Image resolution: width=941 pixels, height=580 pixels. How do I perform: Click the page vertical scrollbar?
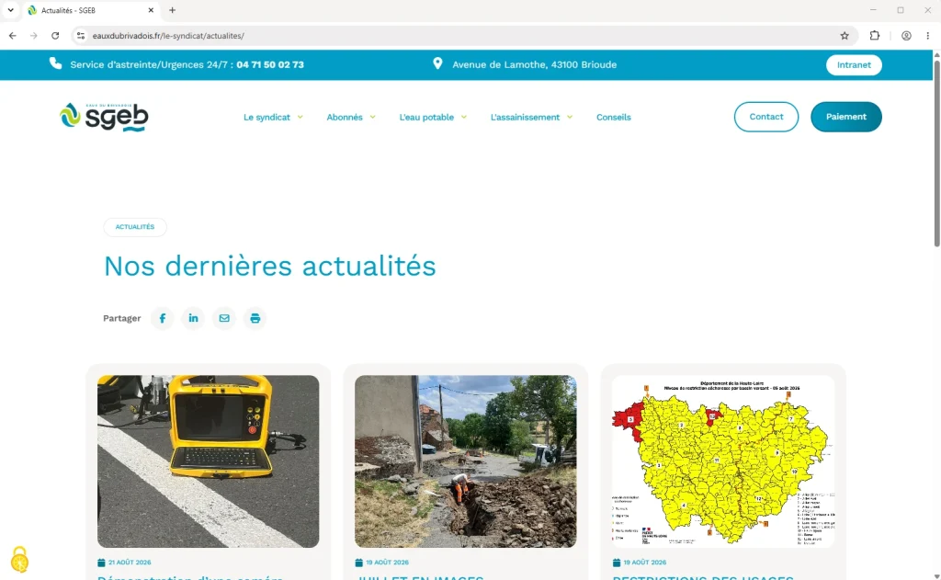point(936,154)
